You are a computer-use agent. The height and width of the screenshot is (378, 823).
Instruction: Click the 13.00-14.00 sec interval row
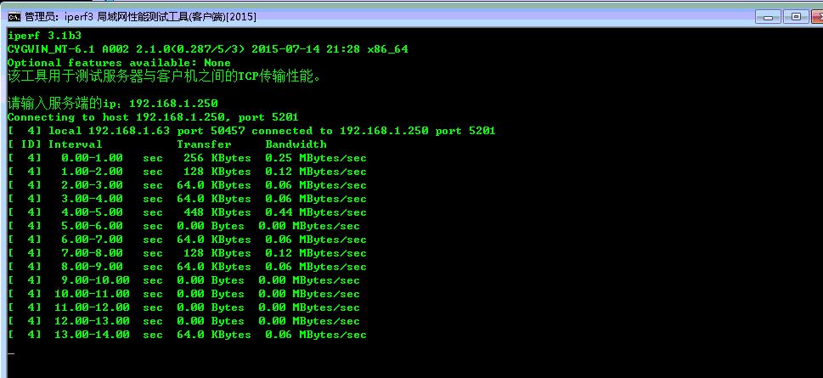pos(95,335)
